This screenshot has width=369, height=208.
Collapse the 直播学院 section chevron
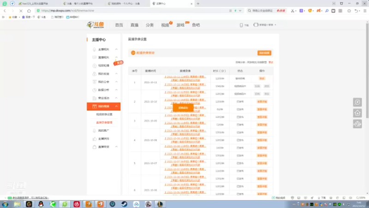tap(116, 147)
